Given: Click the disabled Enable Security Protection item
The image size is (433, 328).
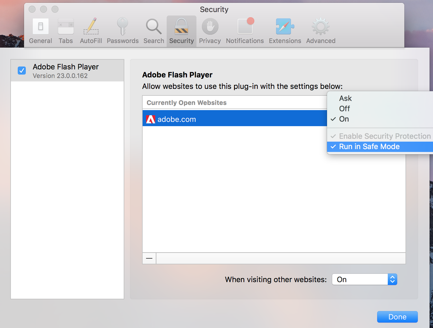Looking at the screenshot, I should 380,136.
